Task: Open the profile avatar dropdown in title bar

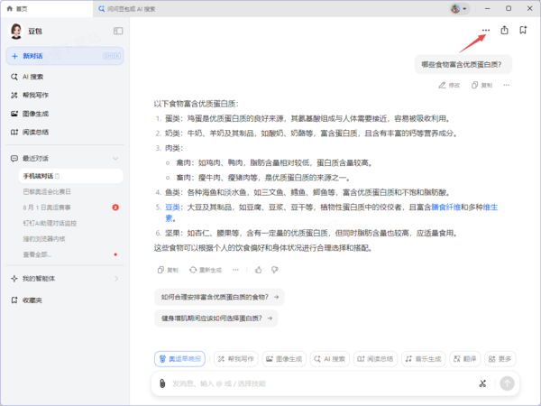Action: (x=459, y=9)
